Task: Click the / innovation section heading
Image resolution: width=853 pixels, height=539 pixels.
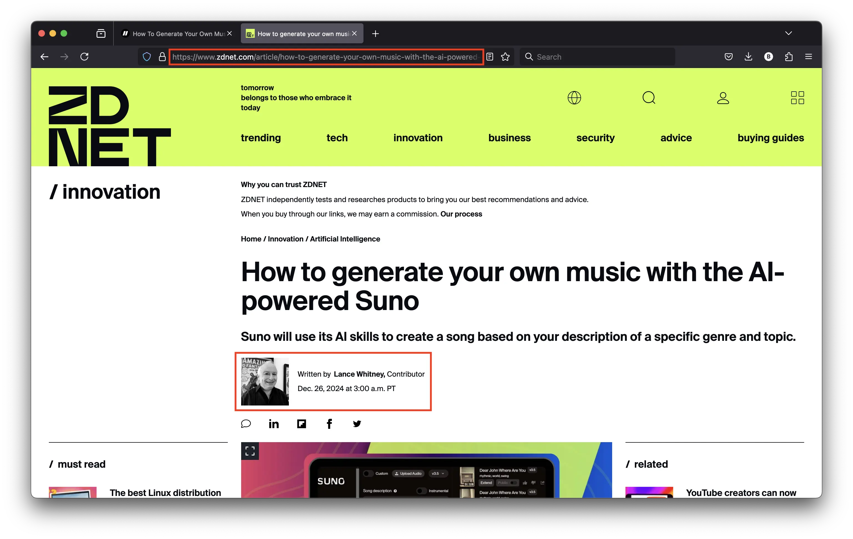Action: coord(105,192)
